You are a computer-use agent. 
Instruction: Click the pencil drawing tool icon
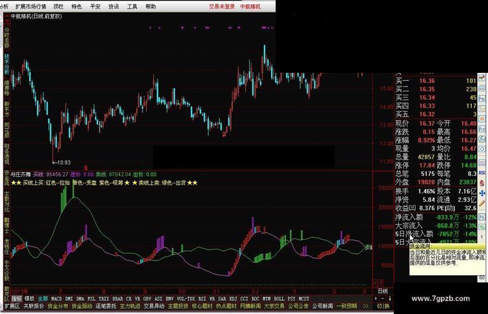click(x=482, y=204)
